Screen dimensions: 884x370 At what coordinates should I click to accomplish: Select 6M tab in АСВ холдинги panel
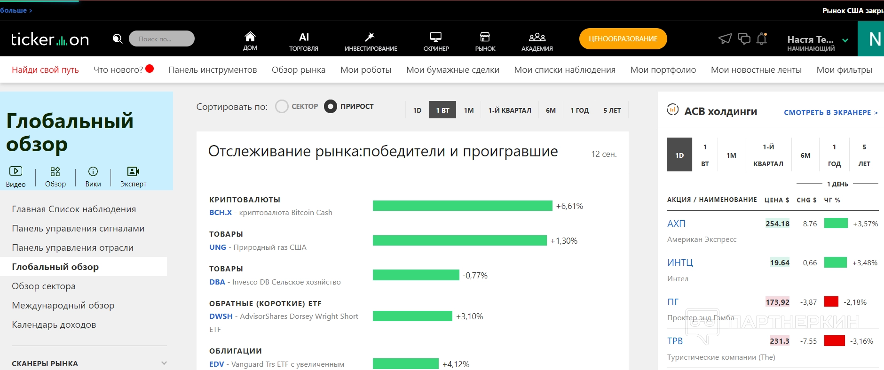click(805, 155)
